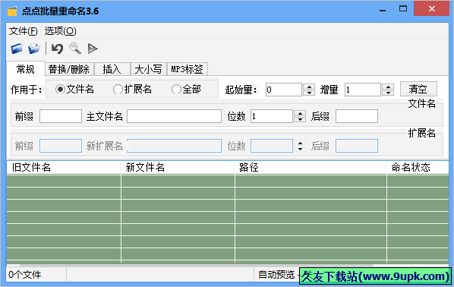Viewport: 454px width, 287px height.
Task: Click the 命名状态 column header
Action: click(418, 167)
